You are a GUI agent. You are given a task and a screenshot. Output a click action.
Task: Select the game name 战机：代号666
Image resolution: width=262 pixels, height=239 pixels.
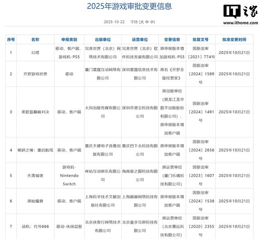(35, 227)
